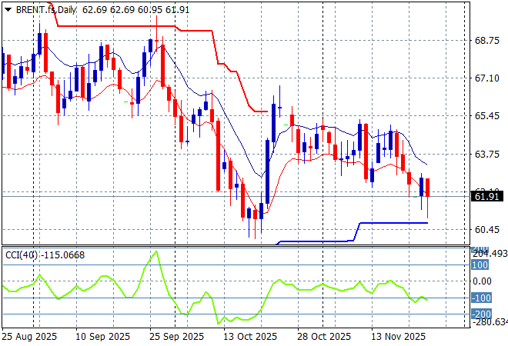508x346 pixels.
Task: Click the 10 Sep 2025 date label
Action: point(102,337)
